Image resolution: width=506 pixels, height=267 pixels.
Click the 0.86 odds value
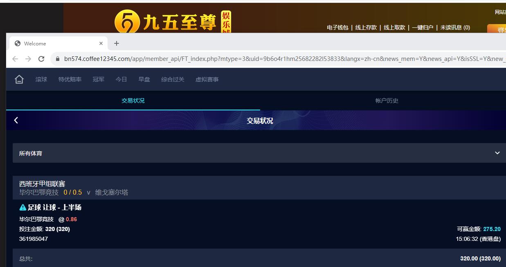tap(72, 219)
